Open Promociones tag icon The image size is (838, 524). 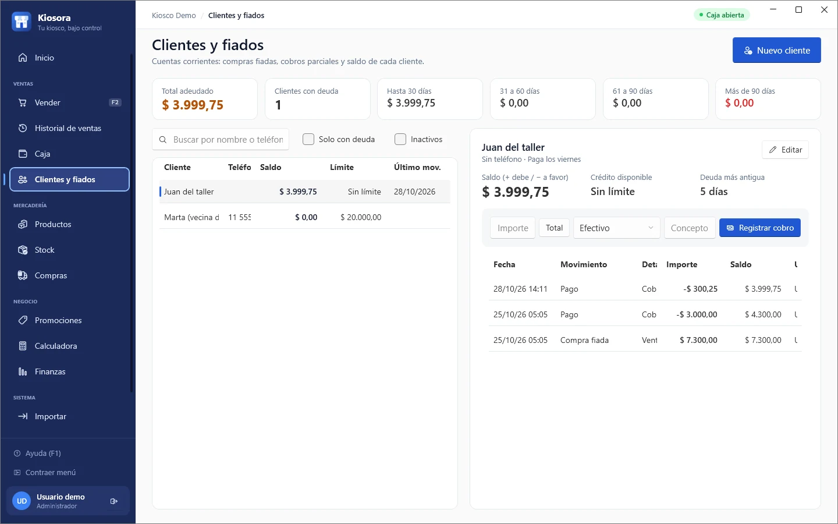[x=23, y=320]
